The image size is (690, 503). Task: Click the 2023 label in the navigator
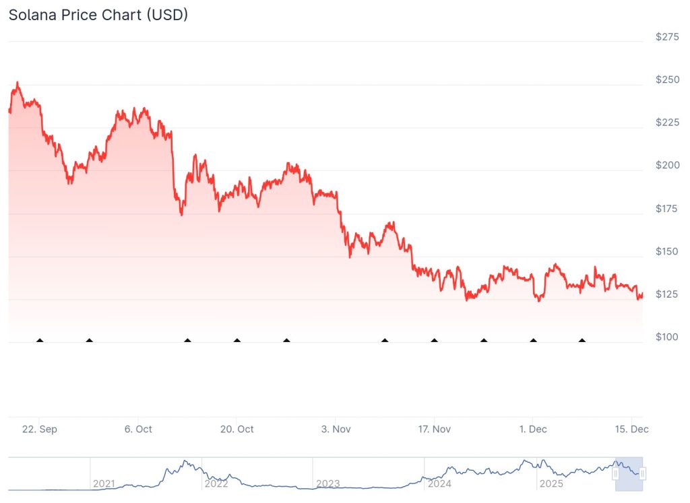(327, 483)
